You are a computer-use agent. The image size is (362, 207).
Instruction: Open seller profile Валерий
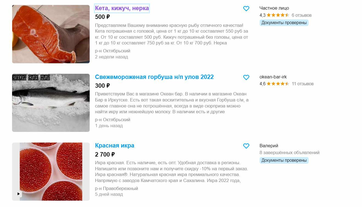[x=269, y=146]
